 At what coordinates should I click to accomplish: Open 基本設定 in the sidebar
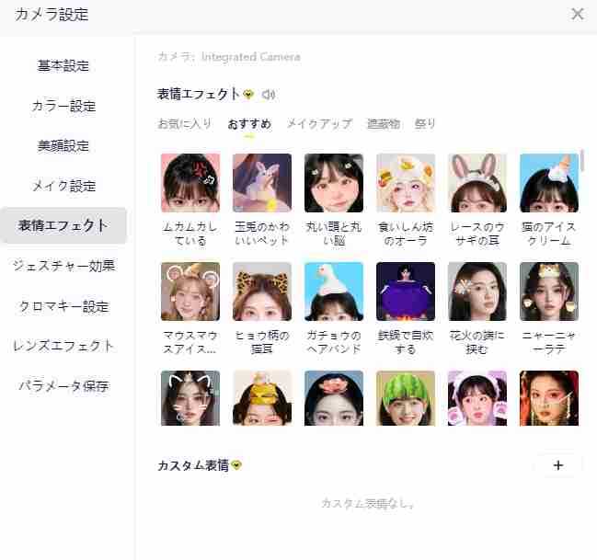pos(63,65)
